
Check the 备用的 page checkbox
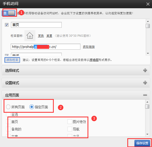click(x=8, y=129)
